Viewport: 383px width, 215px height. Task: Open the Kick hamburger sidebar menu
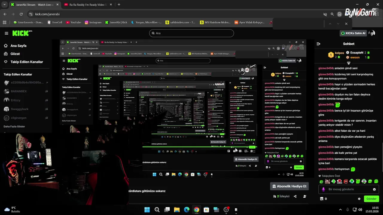6,33
